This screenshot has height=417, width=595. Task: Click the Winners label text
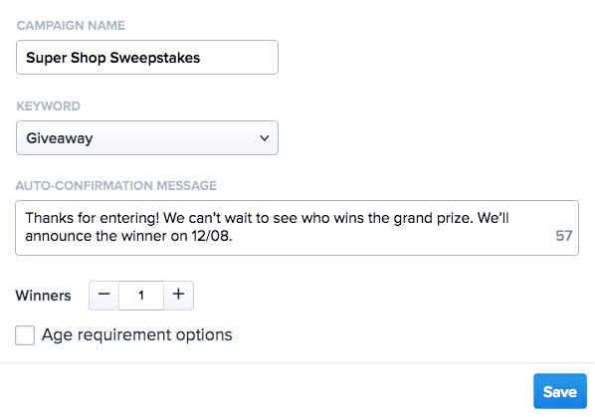[43, 296]
